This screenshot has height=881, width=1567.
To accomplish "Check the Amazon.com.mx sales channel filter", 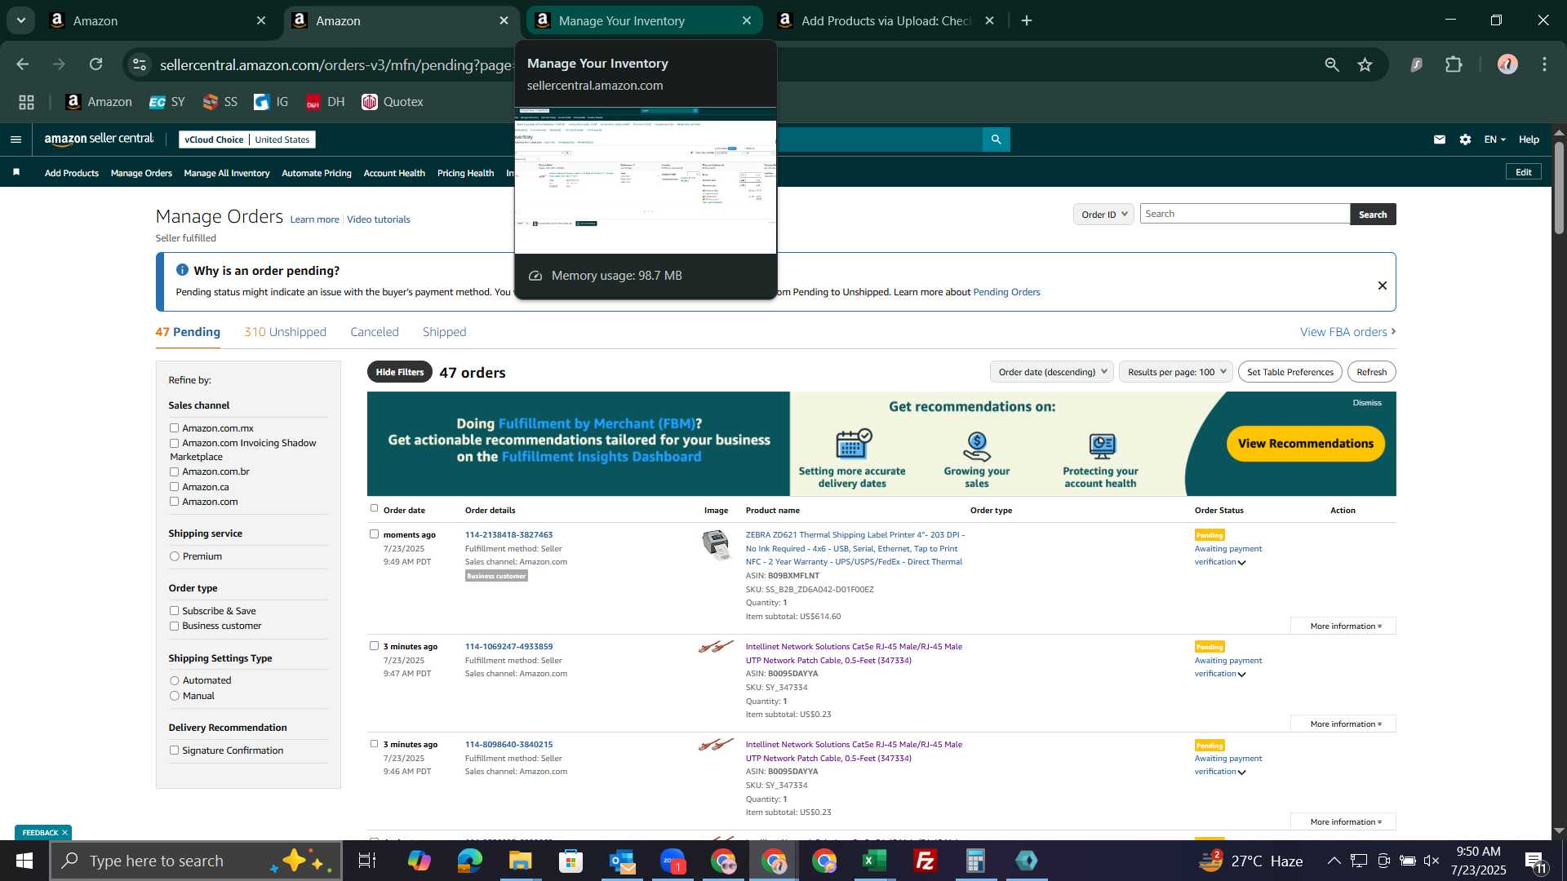I will pos(174,427).
